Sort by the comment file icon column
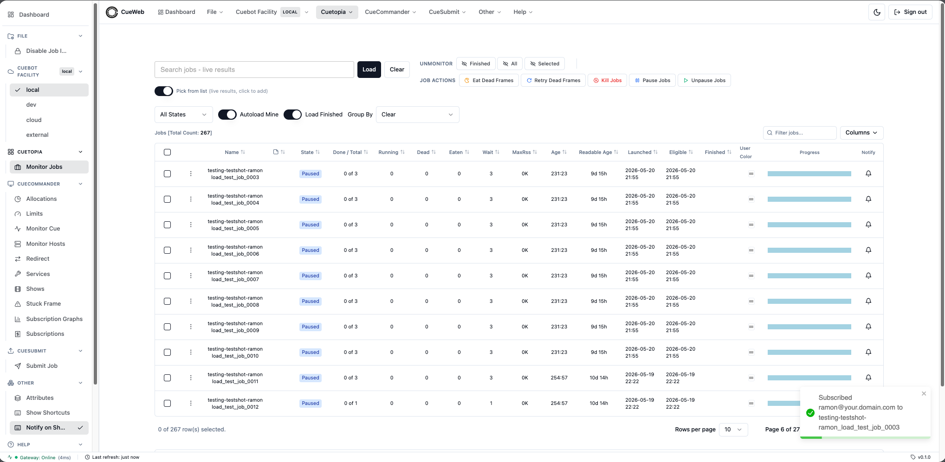 click(x=279, y=152)
